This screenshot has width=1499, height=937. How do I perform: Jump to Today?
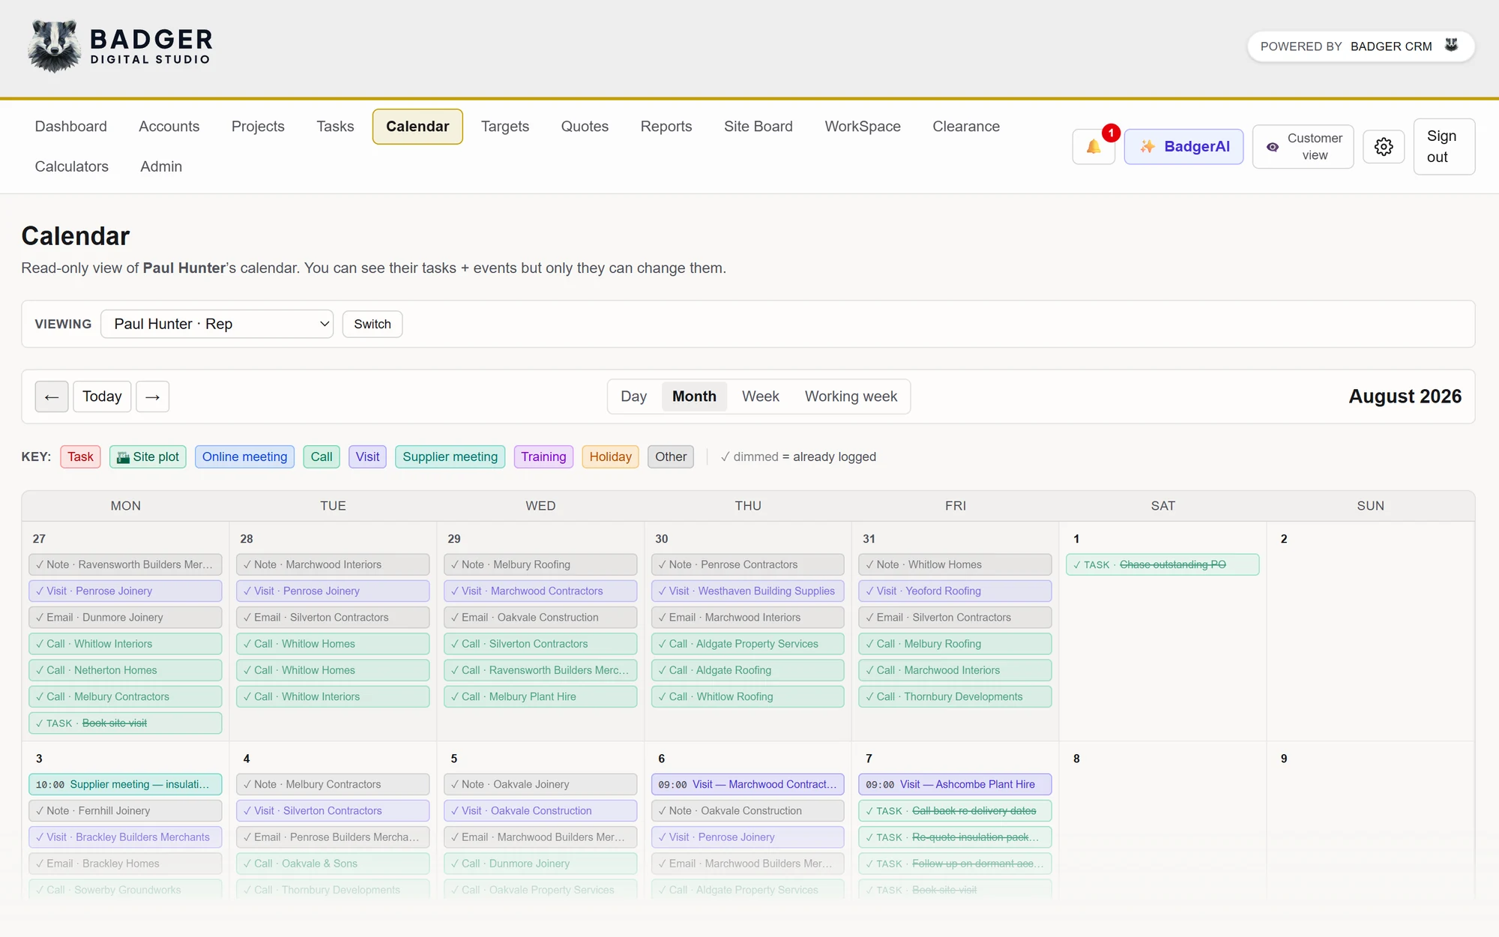click(102, 397)
